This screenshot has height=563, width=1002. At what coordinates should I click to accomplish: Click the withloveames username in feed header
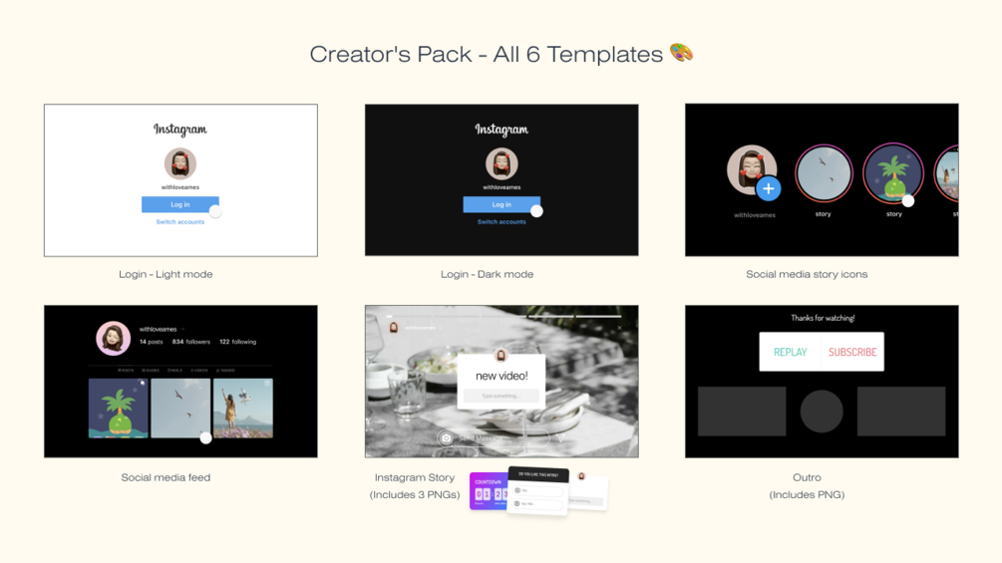click(x=158, y=330)
